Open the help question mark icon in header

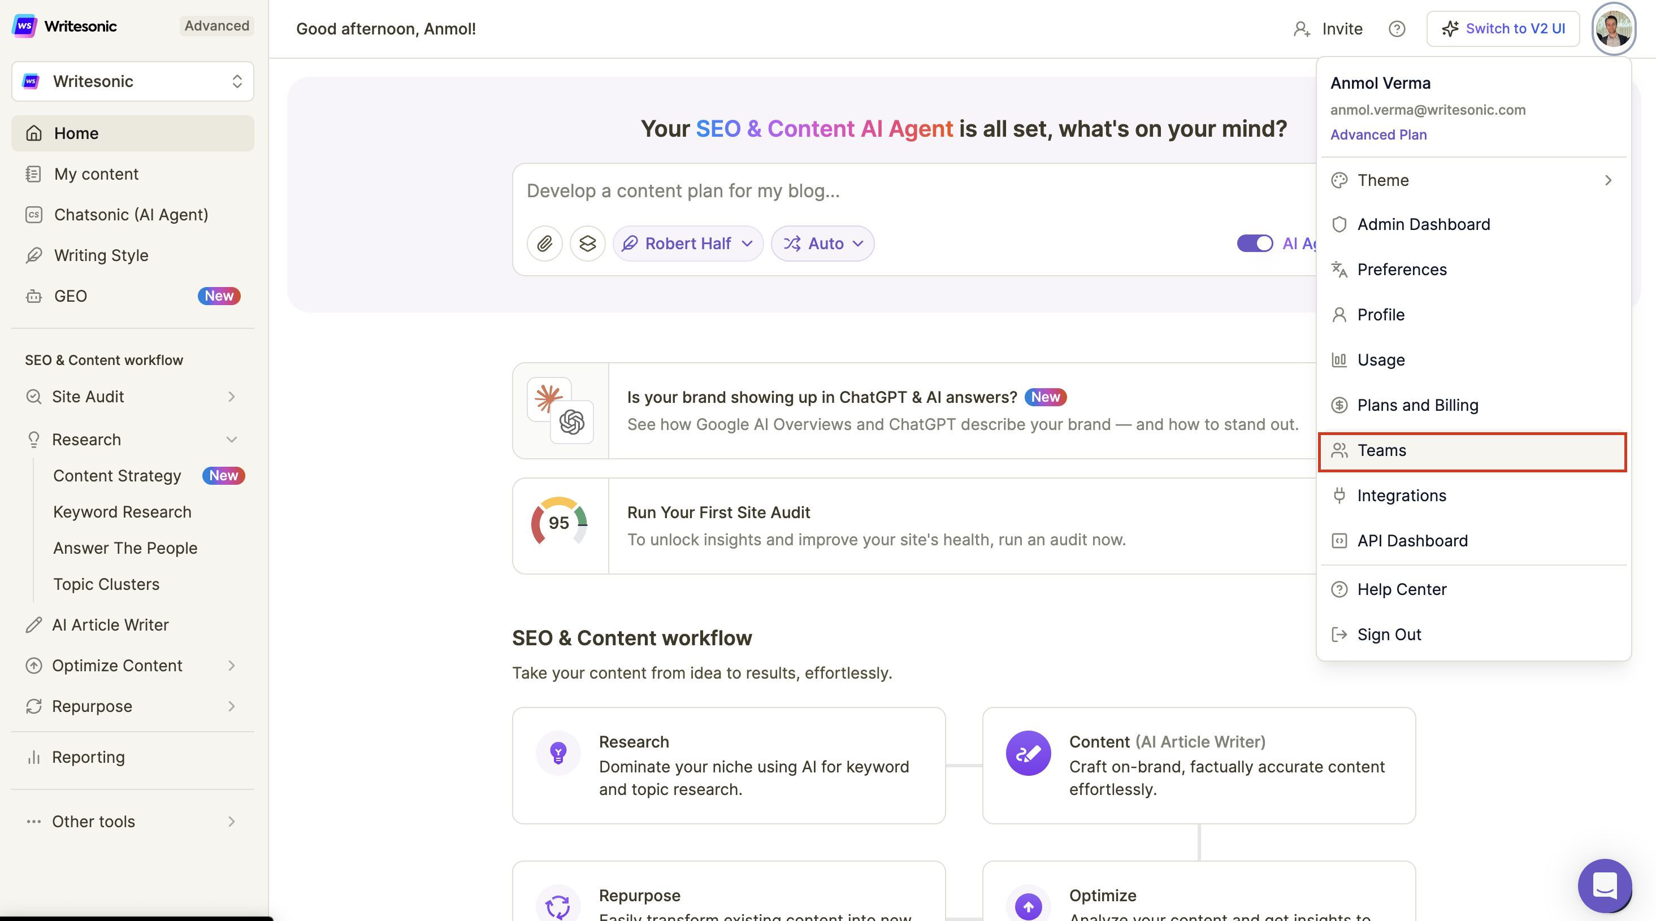(x=1396, y=29)
